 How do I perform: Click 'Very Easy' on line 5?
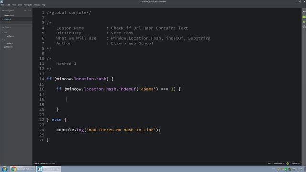(x=122, y=33)
